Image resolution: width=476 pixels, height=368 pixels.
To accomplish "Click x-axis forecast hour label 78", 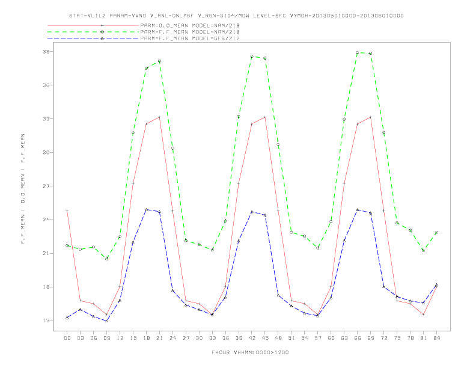I will pos(410,338).
